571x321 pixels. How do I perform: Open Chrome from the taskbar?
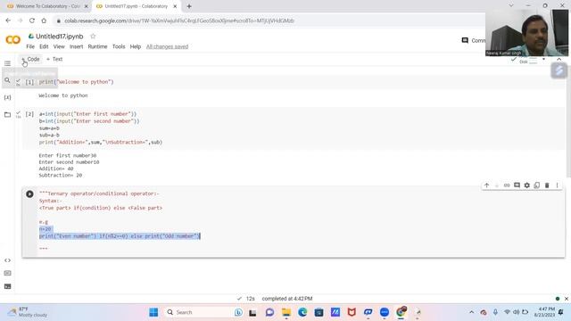pyautogui.click(x=401, y=312)
